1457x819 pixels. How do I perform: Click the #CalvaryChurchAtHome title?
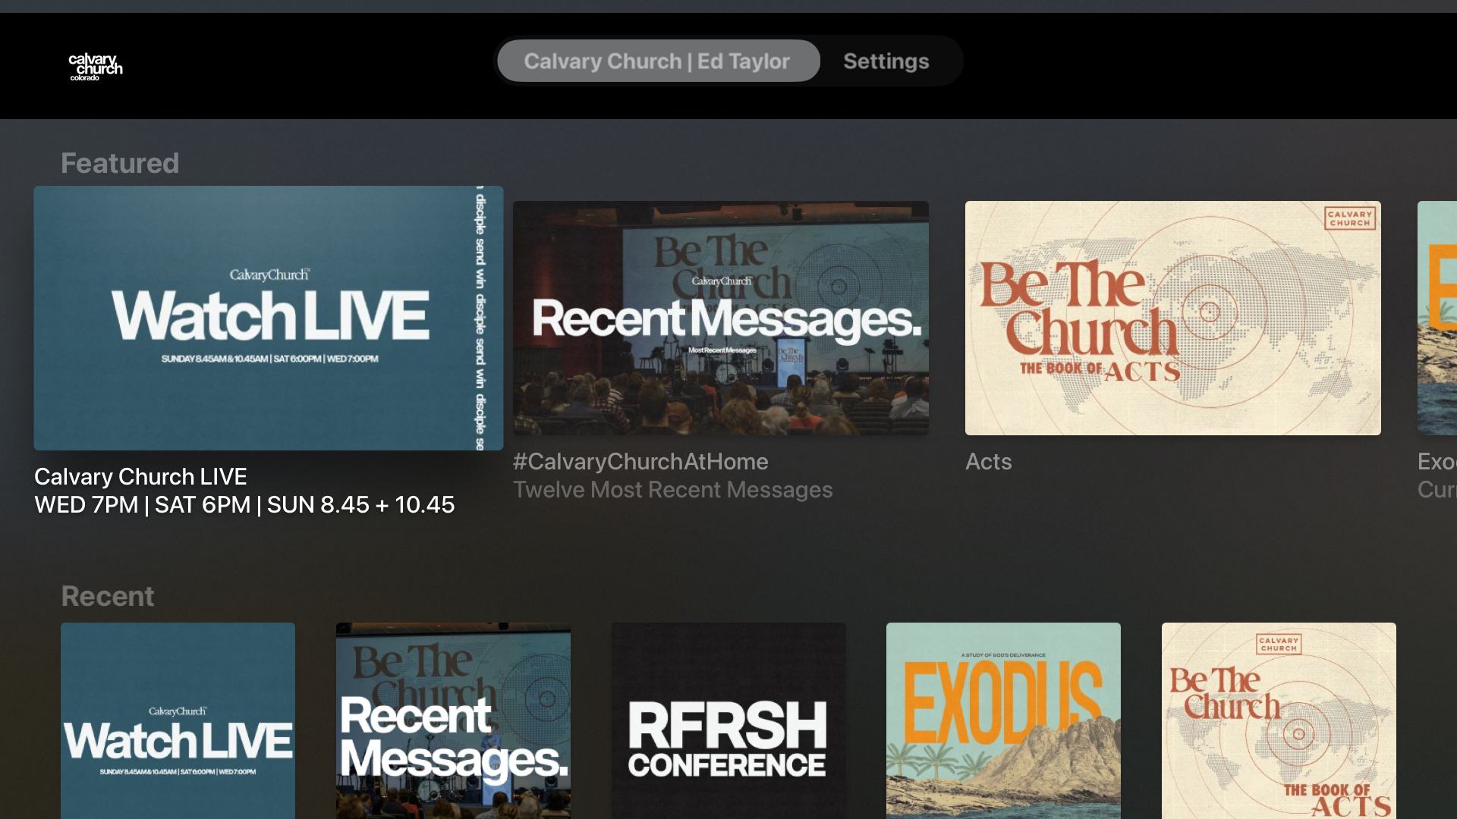tap(640, 461)
